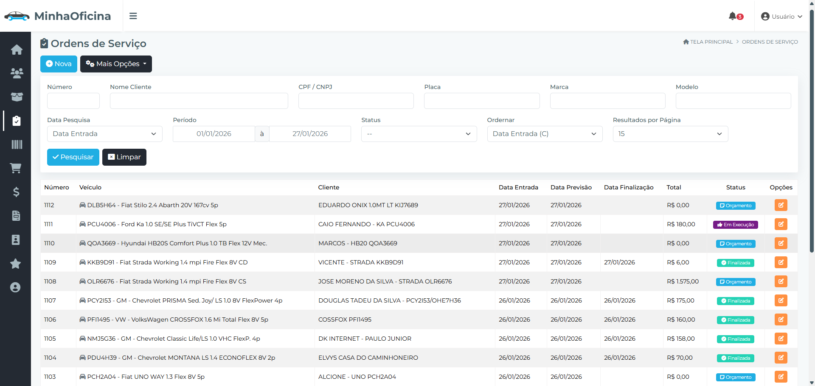Open the Mais Opções menu
Screen dimensions: 815x386
point(116,64)
